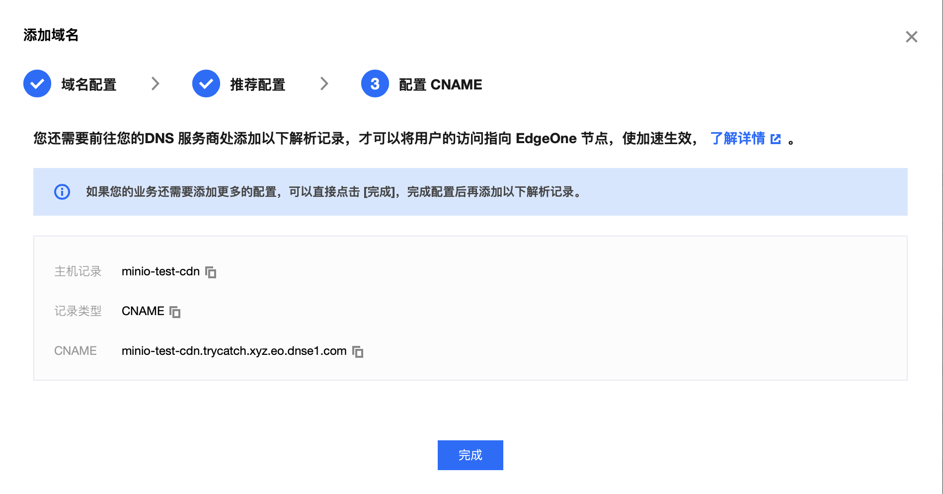Copy the 主机记录 value minio-test-cdn

(x=211, y=272)
